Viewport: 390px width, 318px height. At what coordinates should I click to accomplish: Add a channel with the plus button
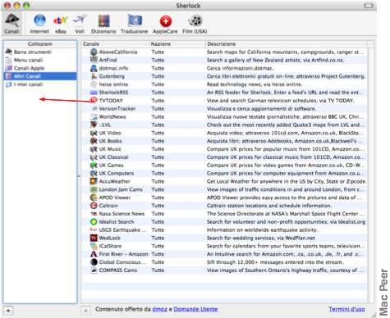pyautogui.click(x=85, y=311)
